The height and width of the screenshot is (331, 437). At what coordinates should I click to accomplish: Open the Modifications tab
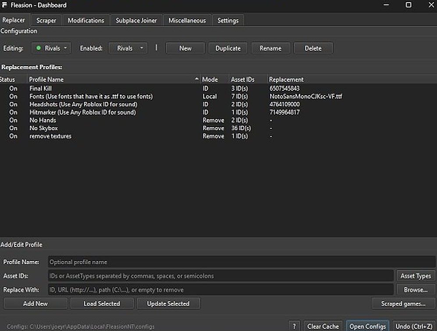86,20
